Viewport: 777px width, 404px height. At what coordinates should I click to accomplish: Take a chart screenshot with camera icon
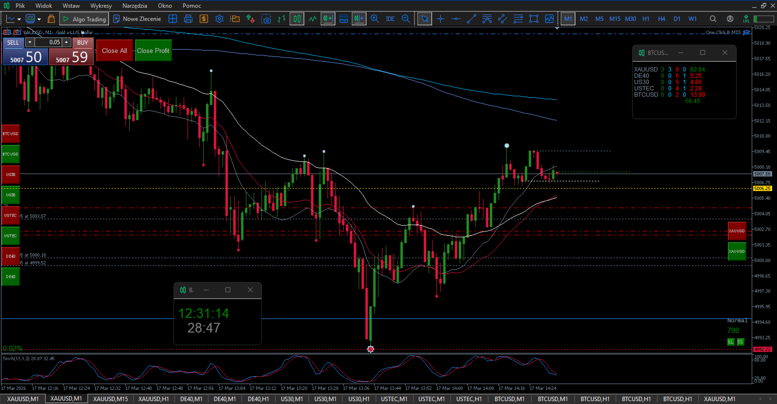(x=266, y=19)
